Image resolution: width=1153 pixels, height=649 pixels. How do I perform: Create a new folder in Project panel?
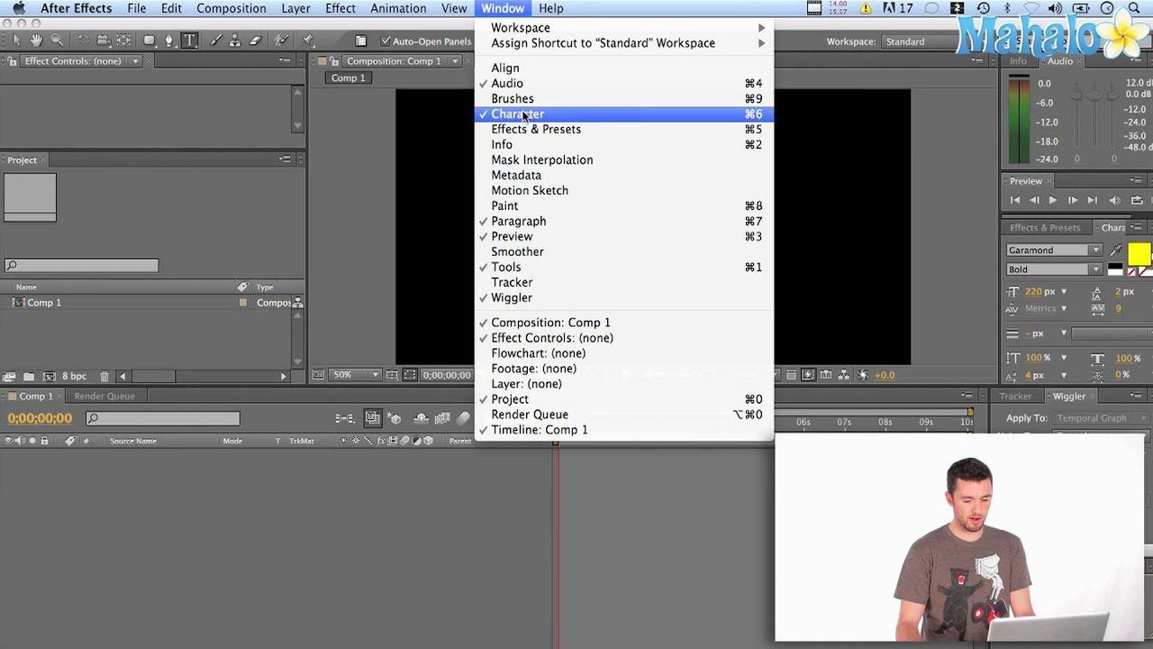pos(29,376)
